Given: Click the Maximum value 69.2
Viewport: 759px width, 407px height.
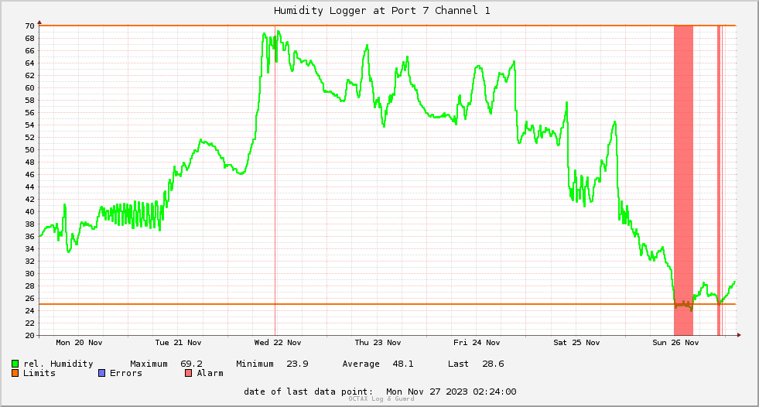Looking at the screenshot, I should (x=191, y=364).
